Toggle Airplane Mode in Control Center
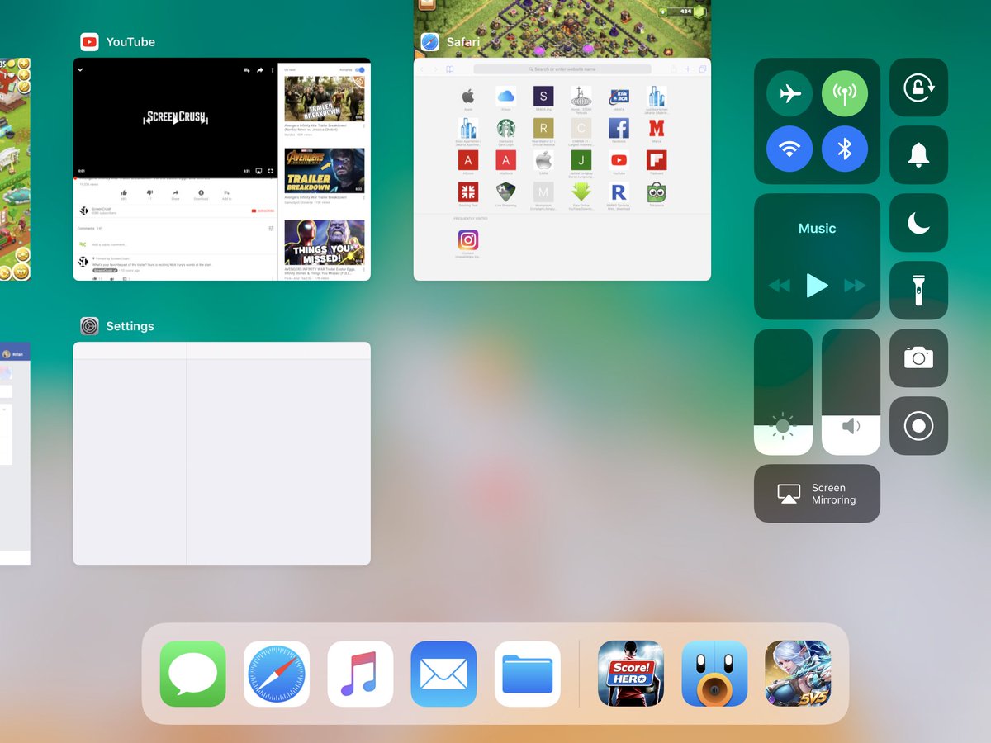 click(789, 93)
